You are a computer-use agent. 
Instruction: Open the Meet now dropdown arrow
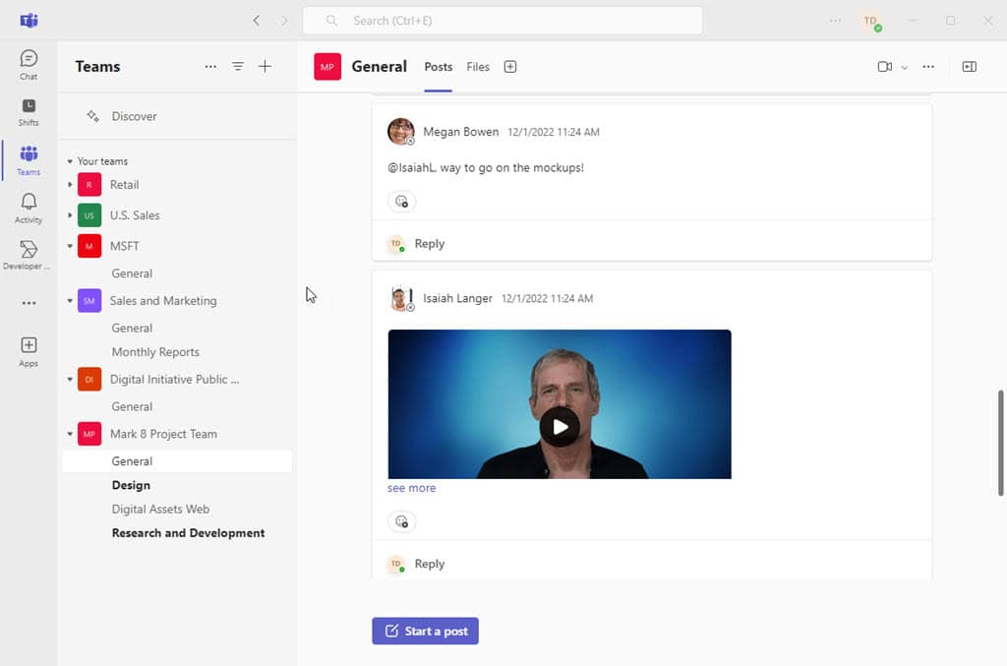(905, 67)
